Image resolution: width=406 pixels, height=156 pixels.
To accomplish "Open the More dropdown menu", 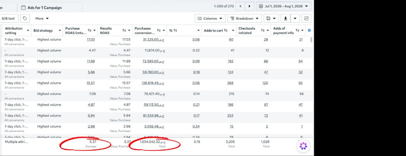I will coord(42,19).
